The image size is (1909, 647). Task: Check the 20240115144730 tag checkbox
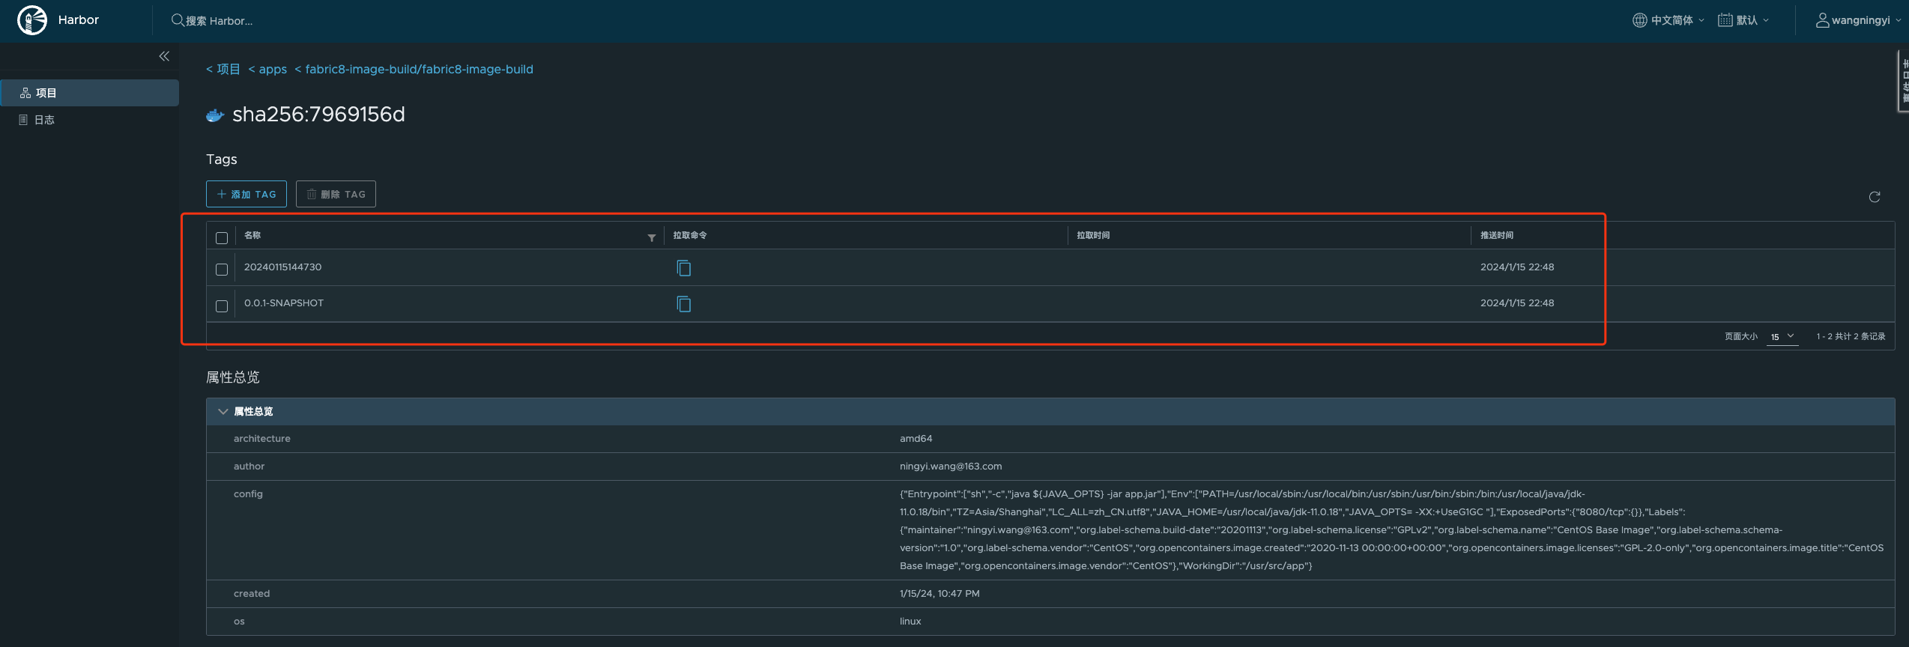tap(222, 269)
